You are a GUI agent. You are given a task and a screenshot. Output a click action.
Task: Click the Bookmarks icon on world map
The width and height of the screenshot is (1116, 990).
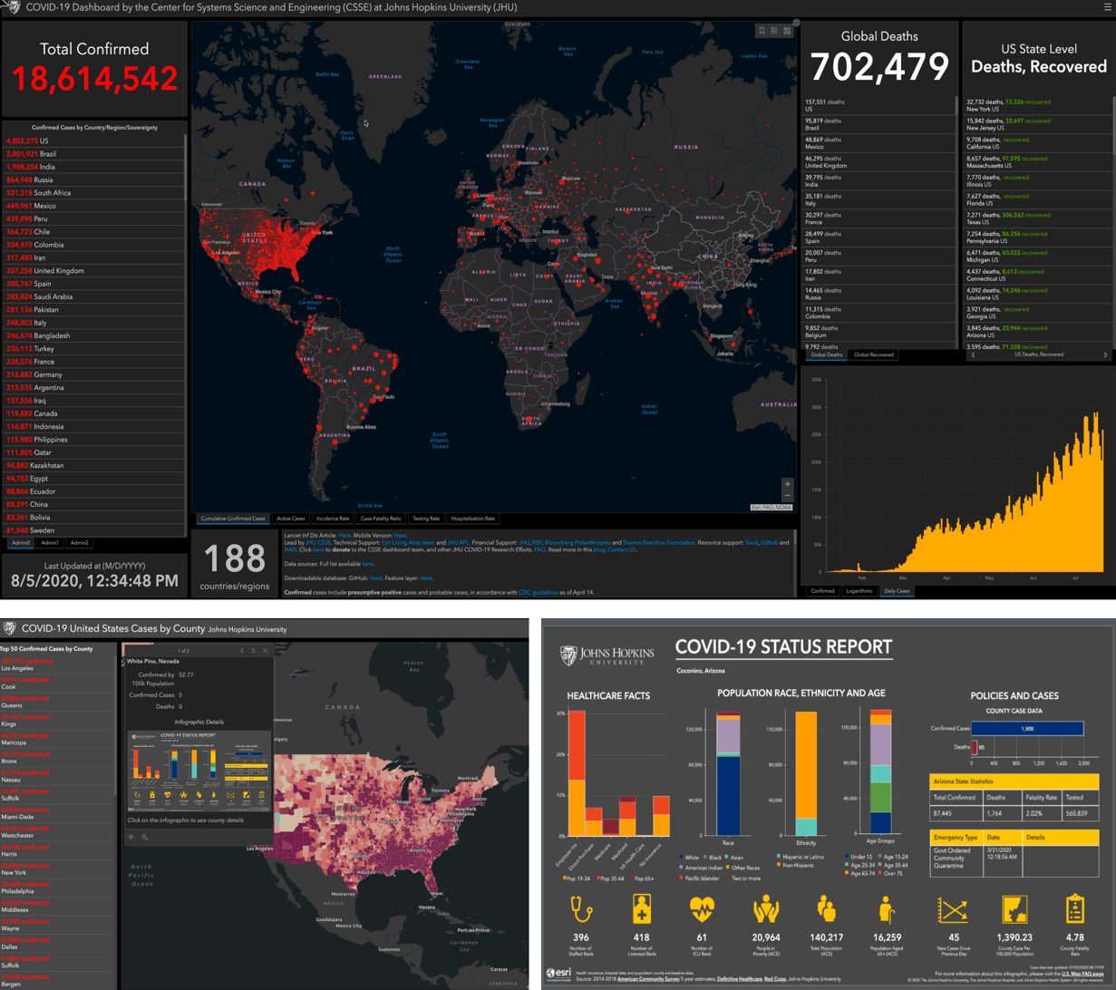point(762,30)
